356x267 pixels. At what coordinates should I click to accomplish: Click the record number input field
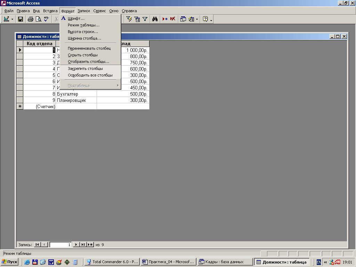(60, 245)
